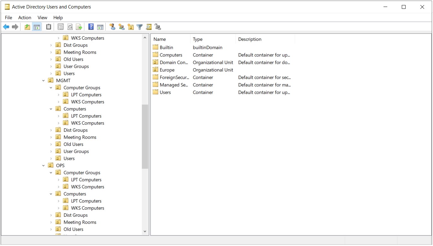Select the OPS node in the tree
This screenshot has height=246, width=433.
[60, 165]
